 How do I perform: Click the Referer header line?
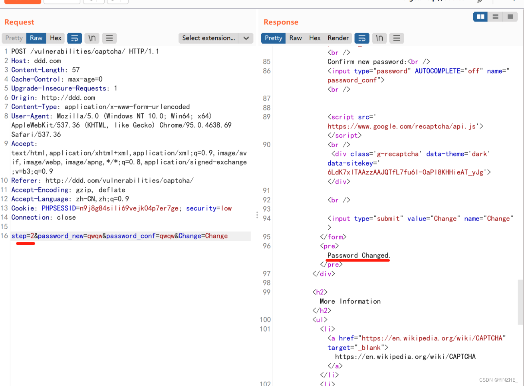click(x=102, y=180)
